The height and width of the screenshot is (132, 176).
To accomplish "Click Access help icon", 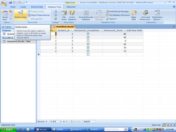I will [x=174, y=7].
